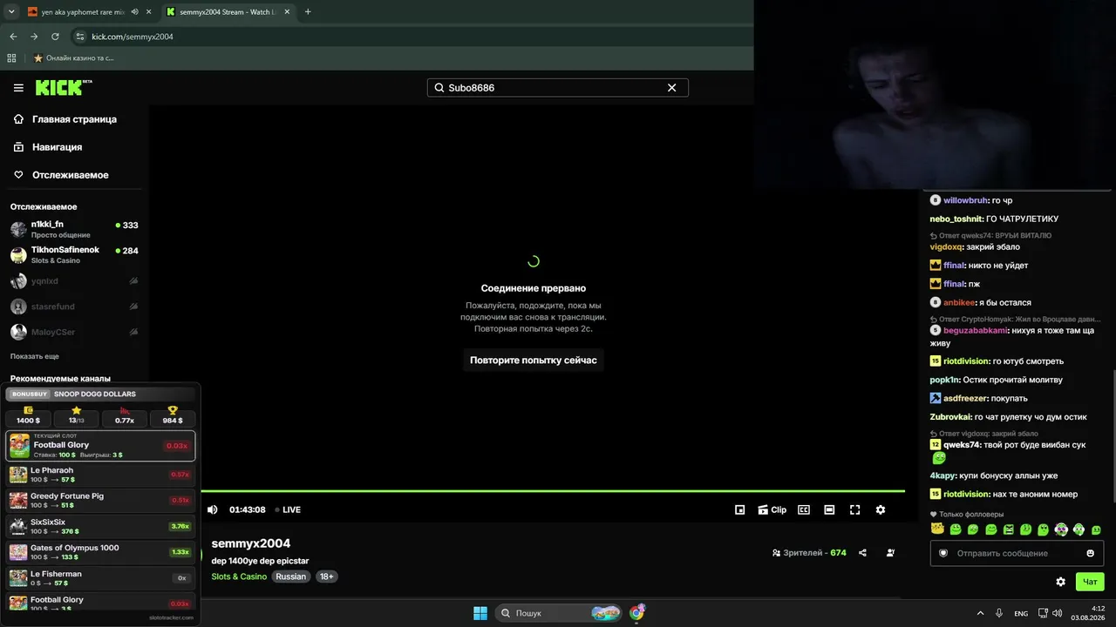The image size is (1116, 627).
Task: Click Повторите попытку сейчас button
Action: [534, 360]
